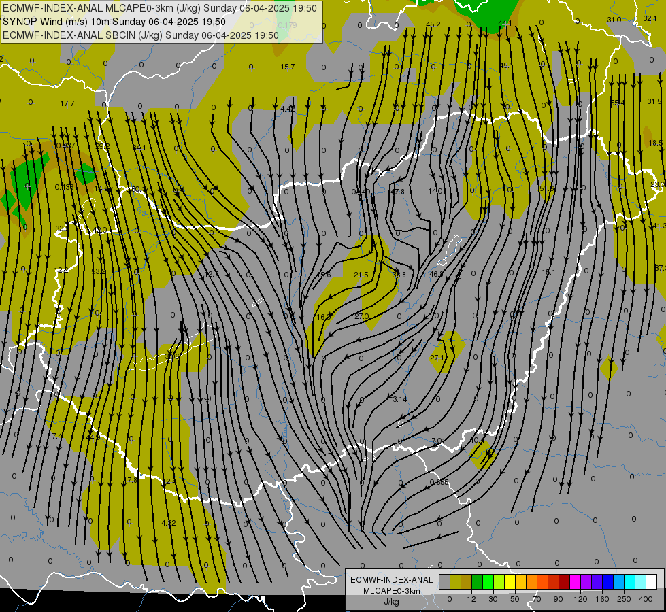The image size is (666, 612).
Task: Click the legend scale value '120'
Action: [580, 599]
